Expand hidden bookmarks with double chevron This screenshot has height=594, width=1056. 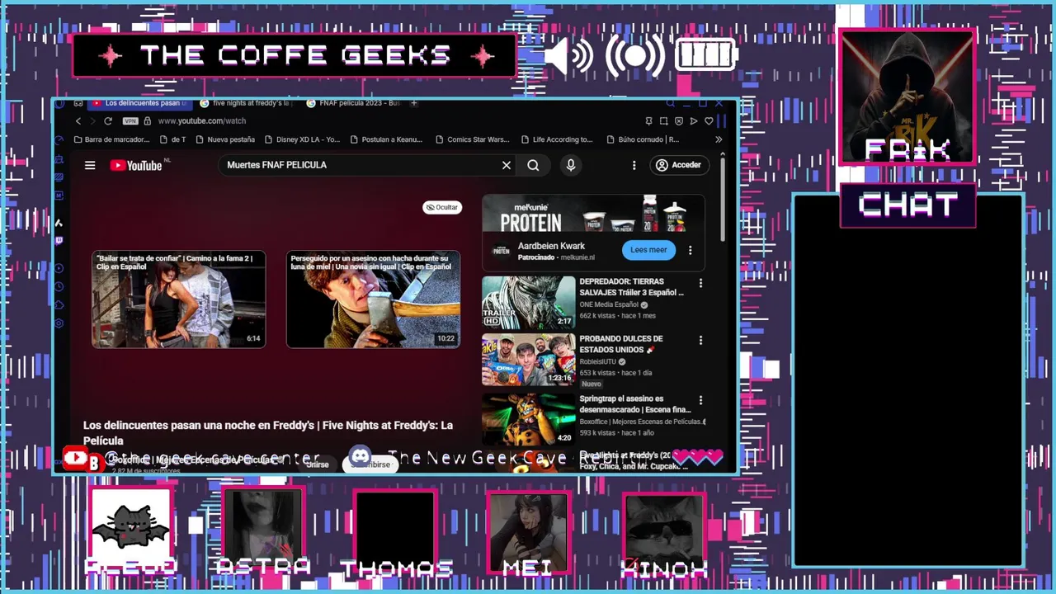coord(719,139)
